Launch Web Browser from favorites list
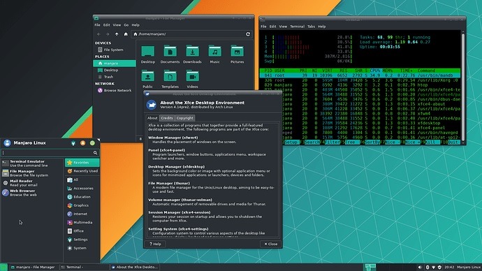Image resolution: width=482 pixels, height=271 pixels. [x=31, y=193]
